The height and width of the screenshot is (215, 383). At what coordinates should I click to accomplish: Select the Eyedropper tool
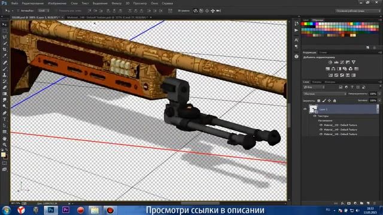tap(4, 56)
